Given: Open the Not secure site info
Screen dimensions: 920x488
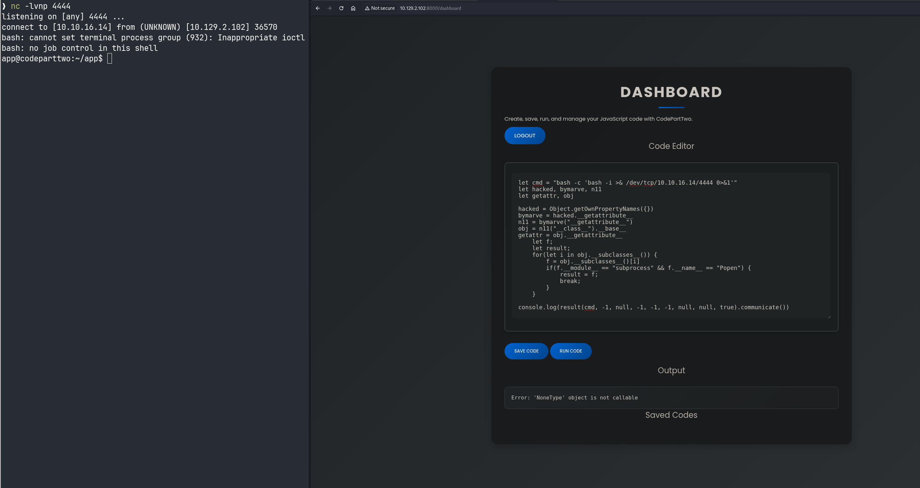Looking at the screenshot, I should click(x=379, y=8).
